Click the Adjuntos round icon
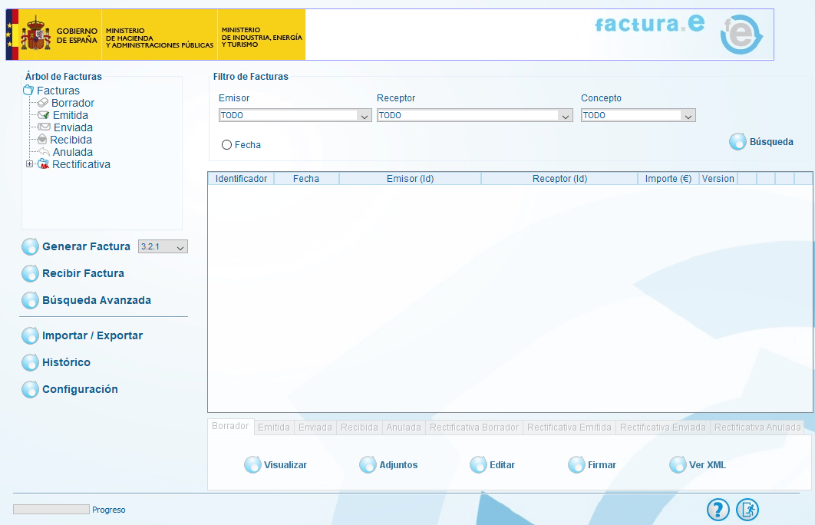Viewport: 815px width, 525px height. (368, 464)
